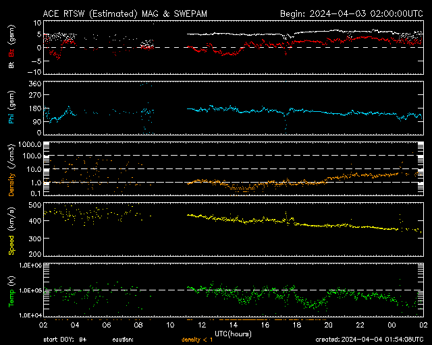
Task: Click the '200' tick on the speed axis
Action: click(35, 254)
